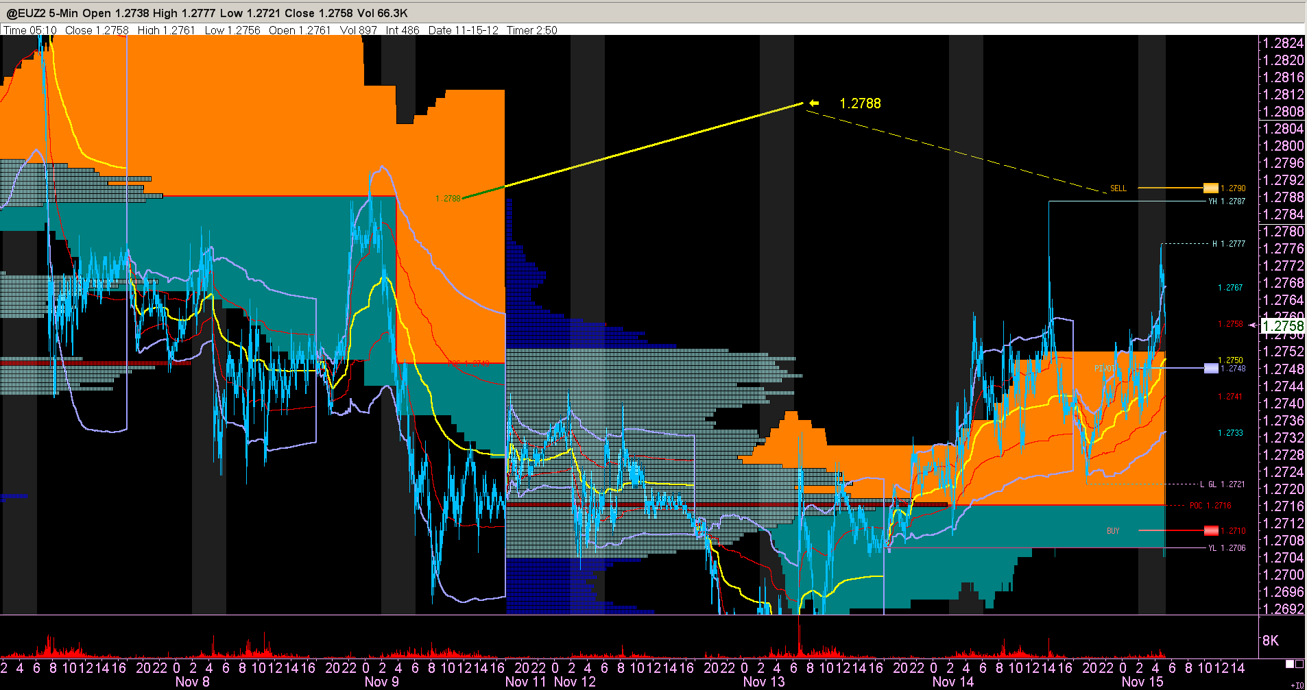This screenshot has height=690, width=1307.
Task: Click the YL 1.2706 level label
Action: (1227, 548)
